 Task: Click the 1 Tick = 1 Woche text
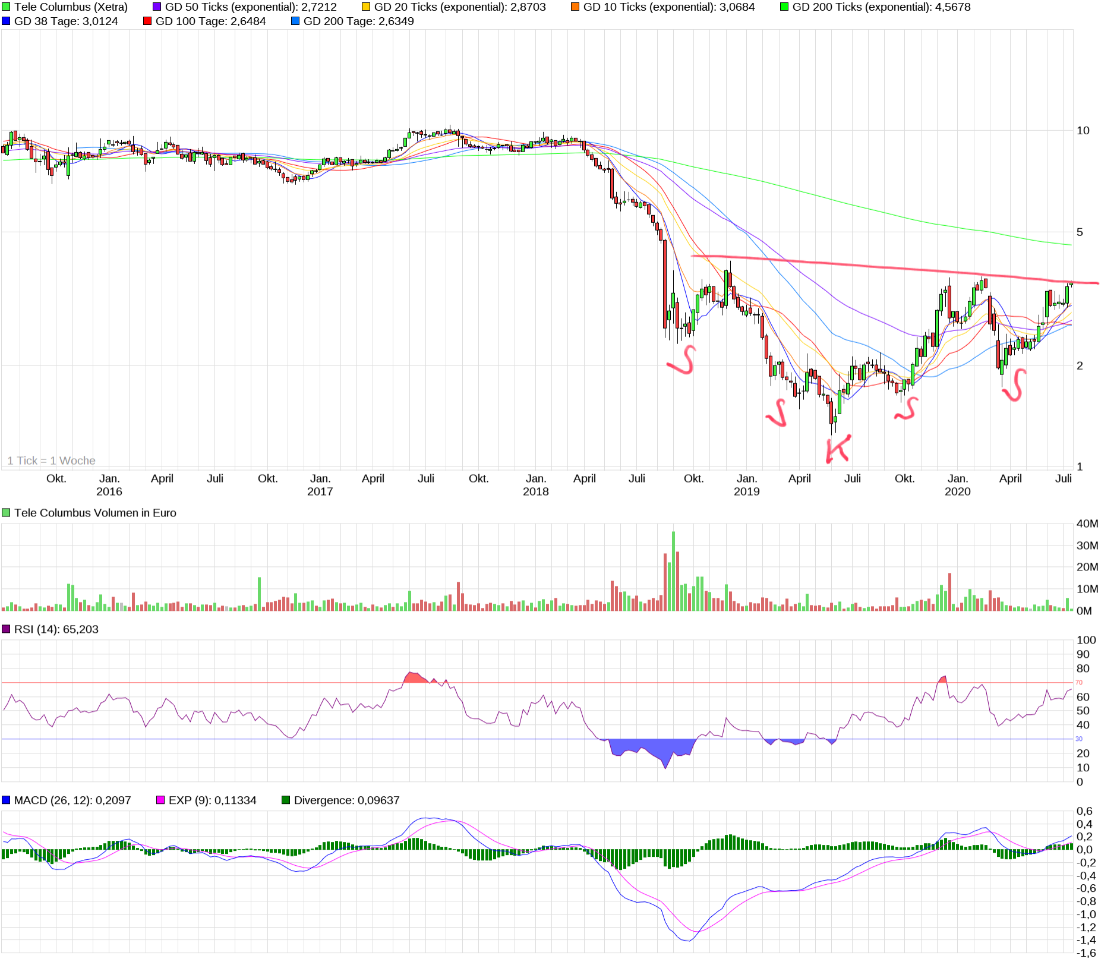coord(51,461)
